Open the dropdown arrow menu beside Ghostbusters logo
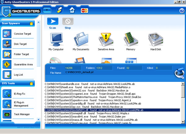The height and width of the screenshot is (134, 186). [47, 10]
